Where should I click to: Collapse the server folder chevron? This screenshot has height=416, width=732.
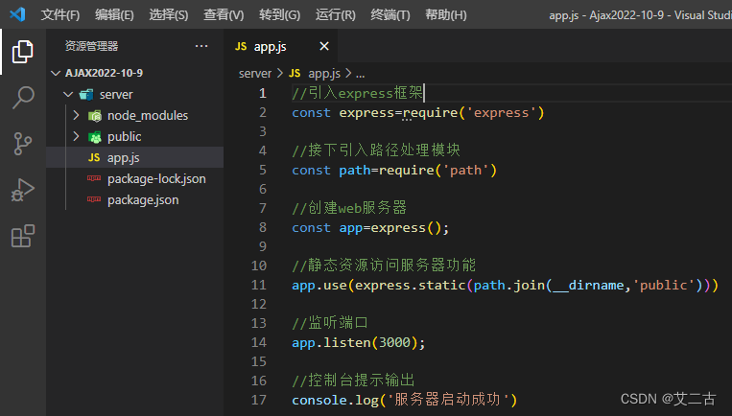(68, 94)
